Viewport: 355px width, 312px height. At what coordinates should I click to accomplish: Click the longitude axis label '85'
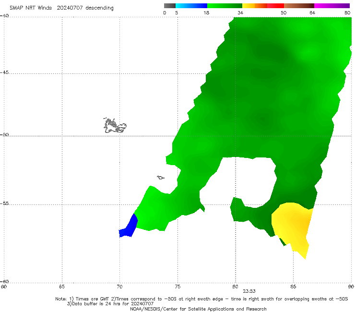tap(293, 287)
